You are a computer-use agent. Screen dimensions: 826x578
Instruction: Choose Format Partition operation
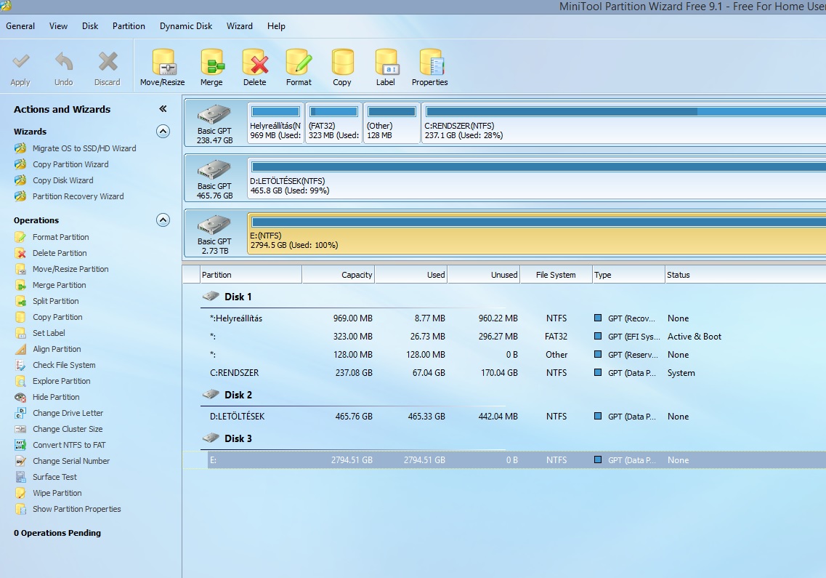coord(60,237)
